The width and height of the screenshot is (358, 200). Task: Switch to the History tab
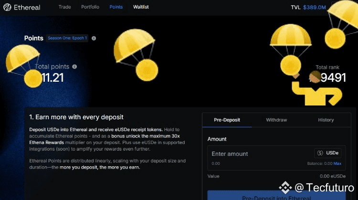[326, 120]
